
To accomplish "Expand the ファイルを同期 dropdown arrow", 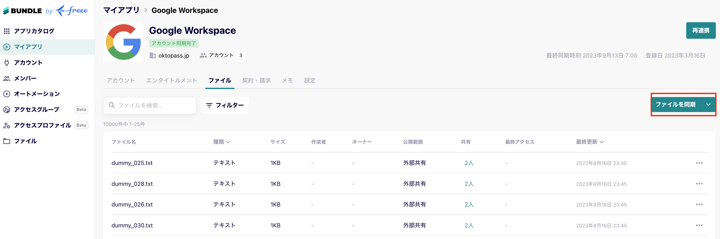I will pyautogui.click(x=708, y=105).
